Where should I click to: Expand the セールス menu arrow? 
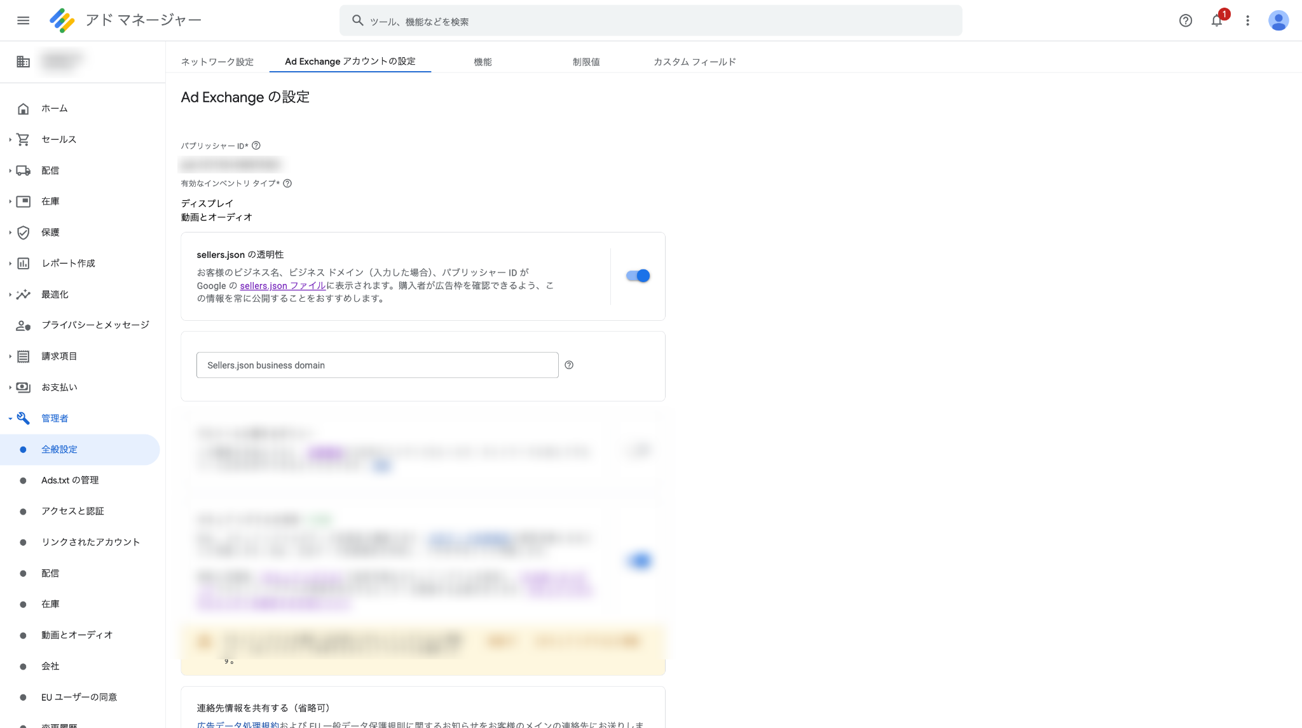(10, 139)
